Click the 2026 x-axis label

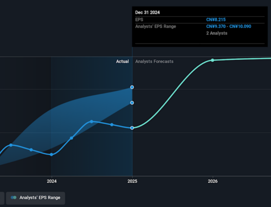(212, 181)
